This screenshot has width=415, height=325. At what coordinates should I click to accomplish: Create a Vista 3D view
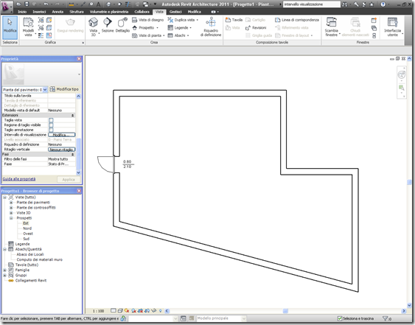(93, 27)
